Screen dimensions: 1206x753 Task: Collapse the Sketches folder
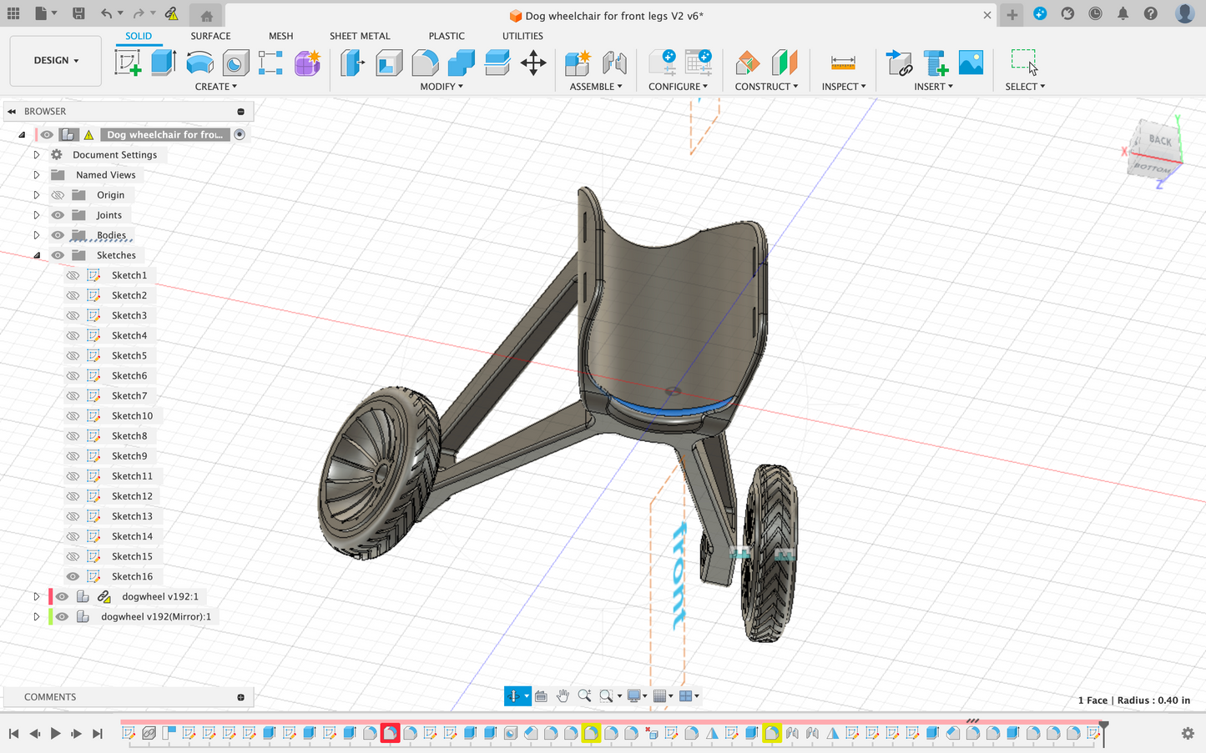pos(37,255)
